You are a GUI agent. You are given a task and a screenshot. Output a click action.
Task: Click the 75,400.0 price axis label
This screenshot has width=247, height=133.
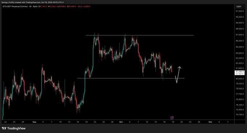pos(240,110)
